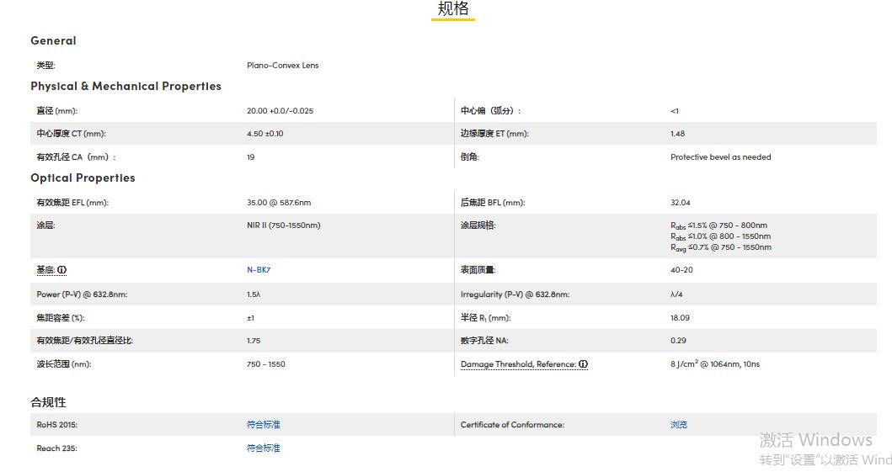
Task: Click the 直径 (mm) row label
Action: [x=57, y=111]
